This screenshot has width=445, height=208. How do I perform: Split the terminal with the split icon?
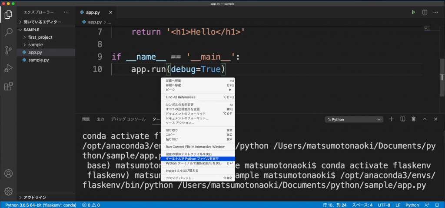pos(403,119)
